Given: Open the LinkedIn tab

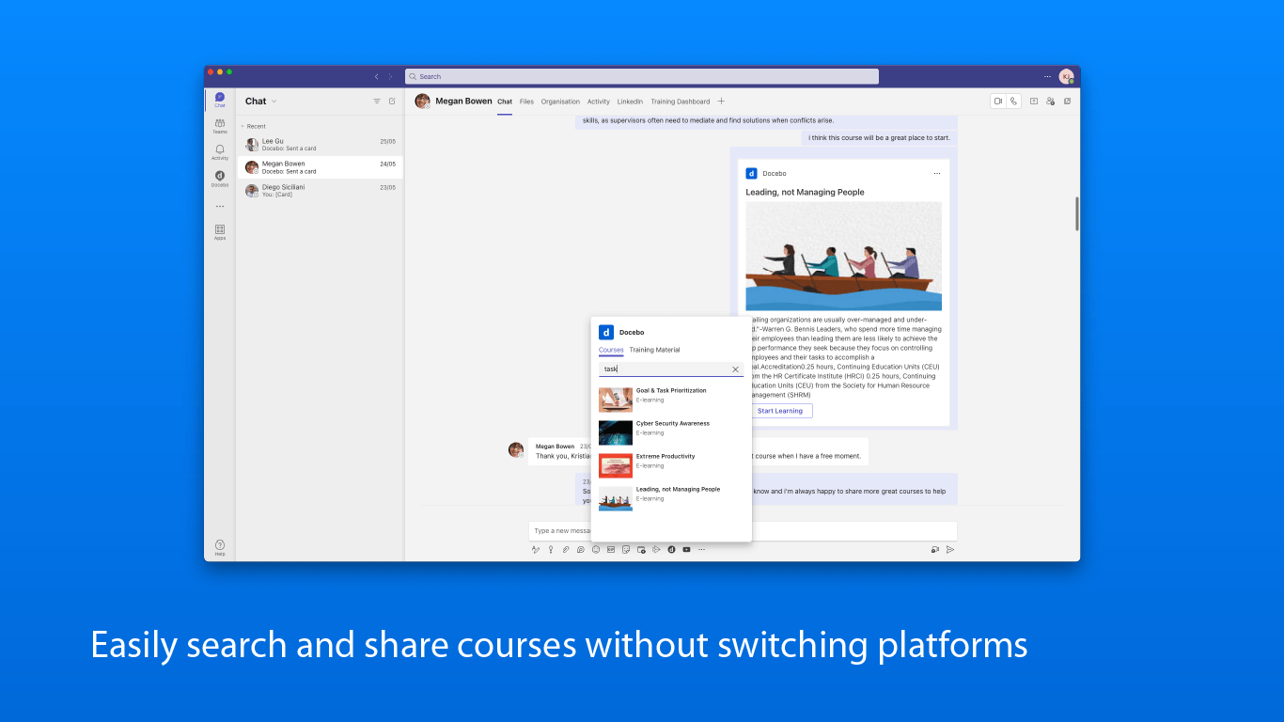Looking at the screenshot, I should [630, 102].
